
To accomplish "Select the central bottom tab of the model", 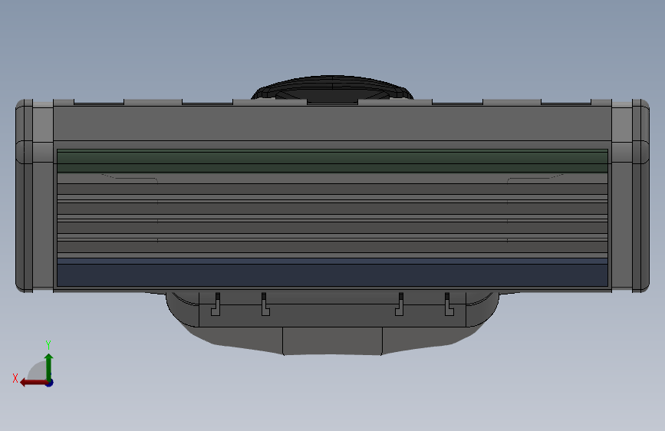I will [333, 341].
